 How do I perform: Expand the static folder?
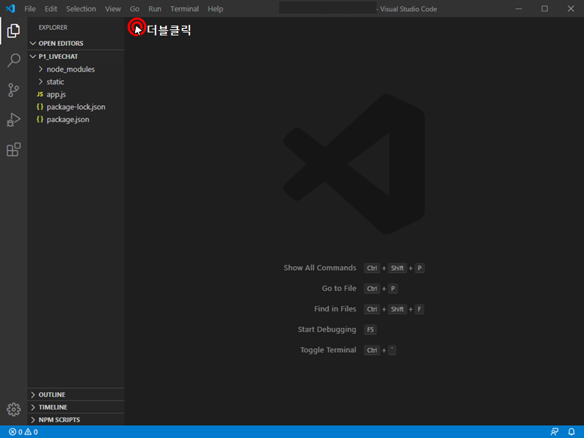coord(76,81)
